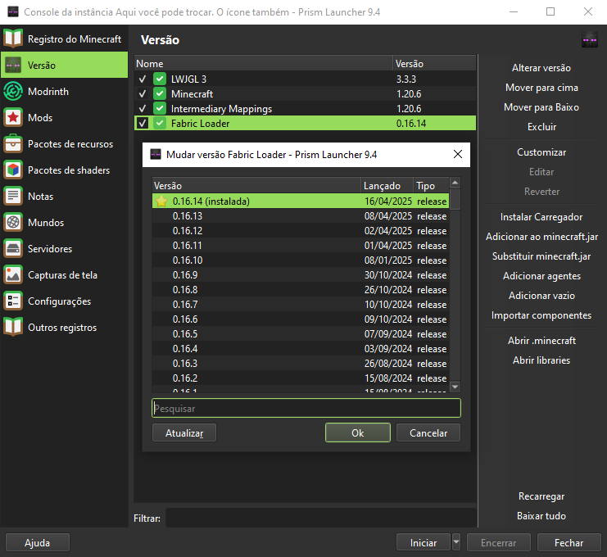Select the Versão sidebar icon

pos(13,65)
